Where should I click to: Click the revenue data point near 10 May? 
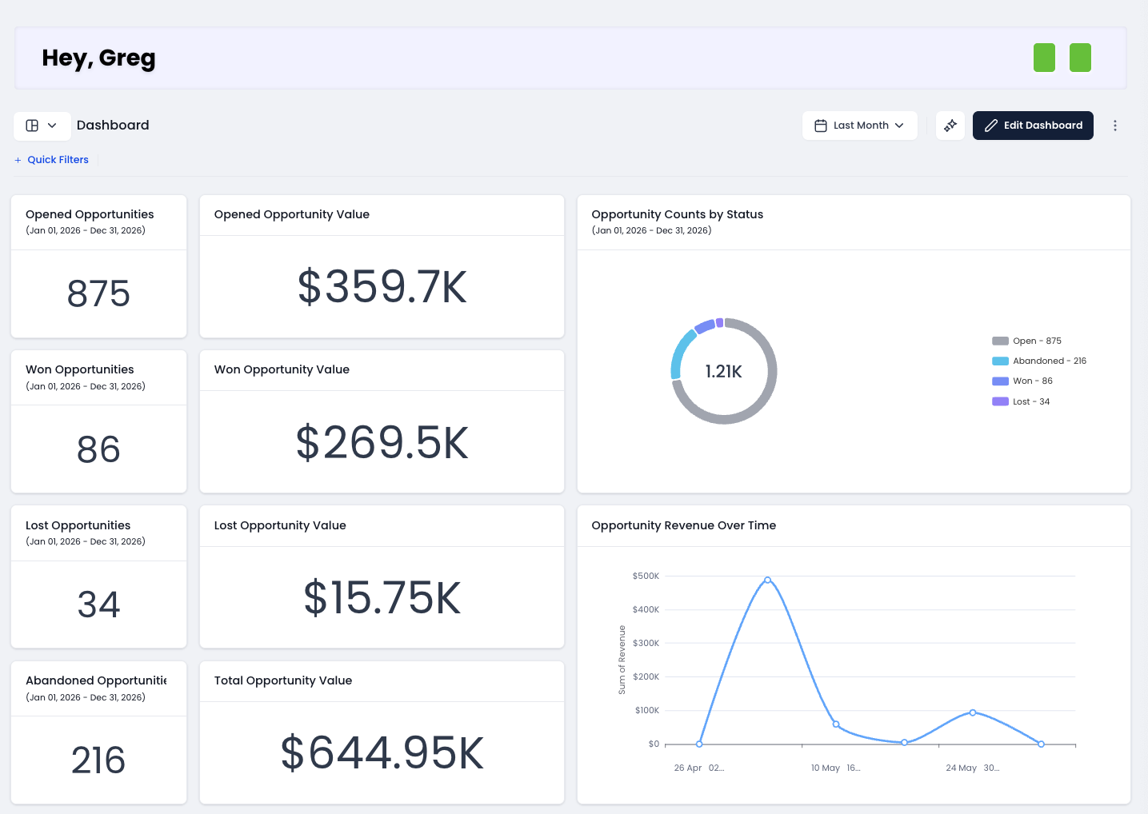(x=836, y=724)
